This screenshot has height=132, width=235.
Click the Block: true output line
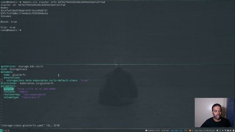click(9, 22)
